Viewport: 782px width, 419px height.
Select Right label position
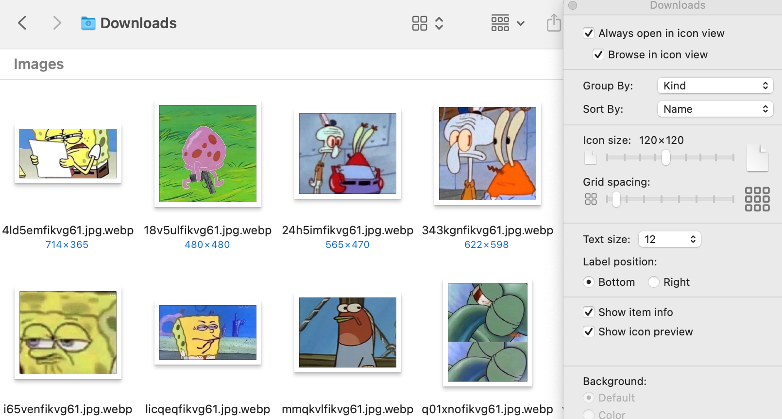[654, 282]
